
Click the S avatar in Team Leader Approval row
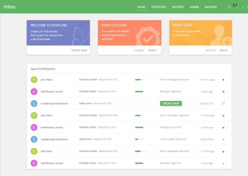[x=34, y=139]
